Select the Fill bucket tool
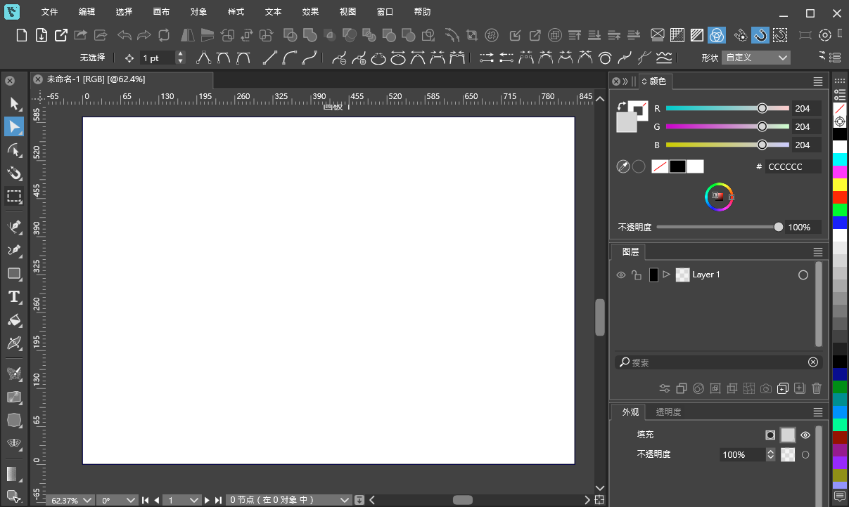This screenshot has height=507, width=849. 14,321
